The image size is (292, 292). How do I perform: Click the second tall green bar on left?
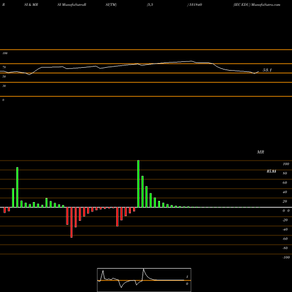pos(18,187)
